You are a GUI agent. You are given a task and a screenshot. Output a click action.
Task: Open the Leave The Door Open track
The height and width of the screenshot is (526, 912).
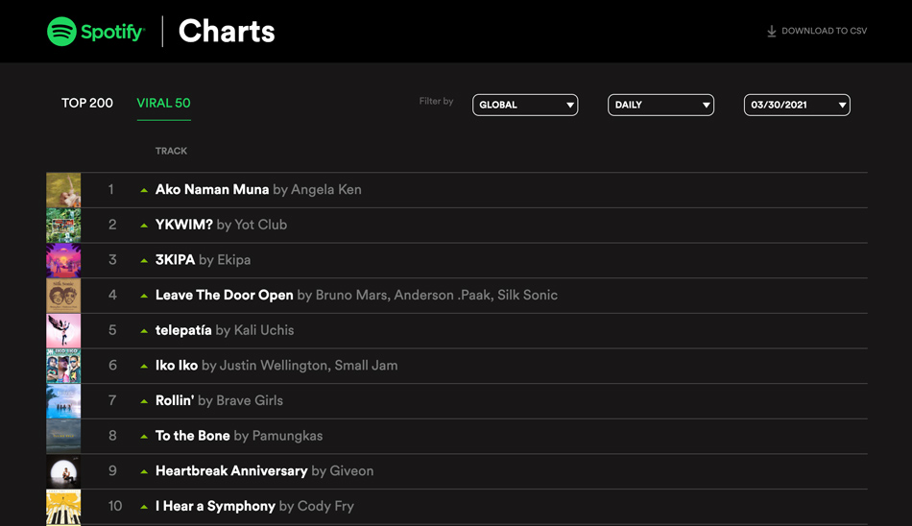click(225, 295)
